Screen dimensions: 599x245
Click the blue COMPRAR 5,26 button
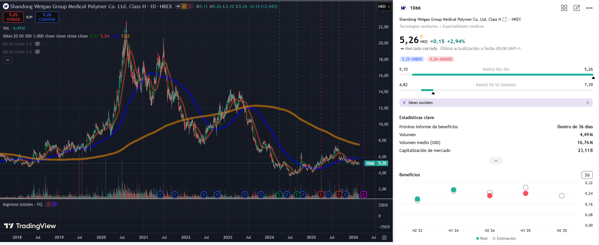tap(47, 17)
